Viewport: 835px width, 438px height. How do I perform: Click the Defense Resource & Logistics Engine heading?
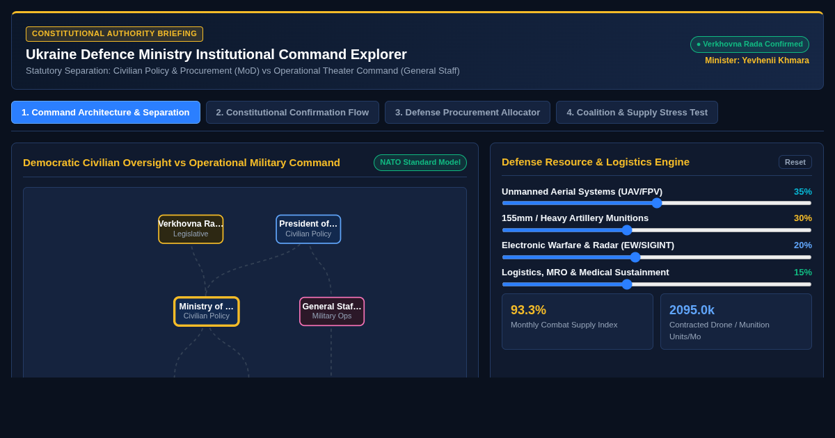[x=596, y=162]
